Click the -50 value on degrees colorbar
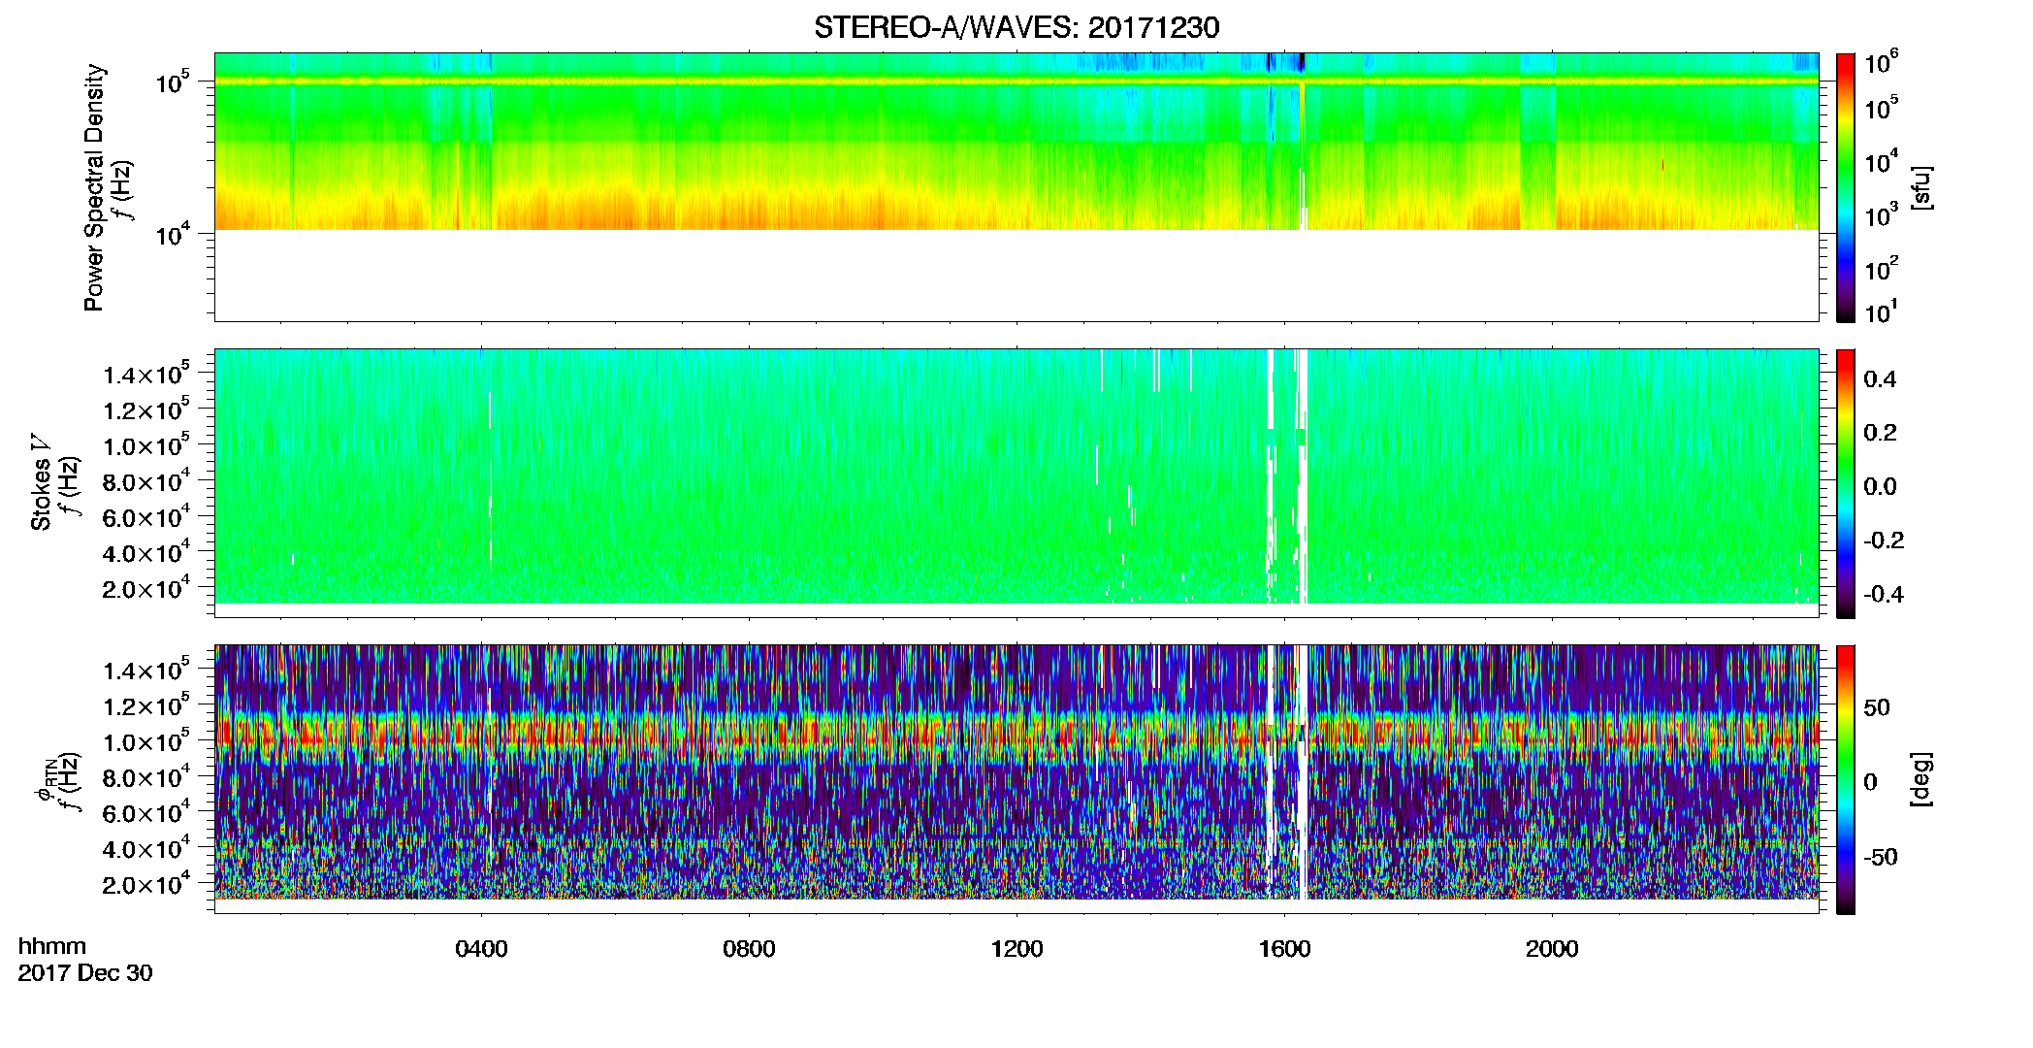The width and height of the screenshot is (2033, 1048). point(1880,857)
